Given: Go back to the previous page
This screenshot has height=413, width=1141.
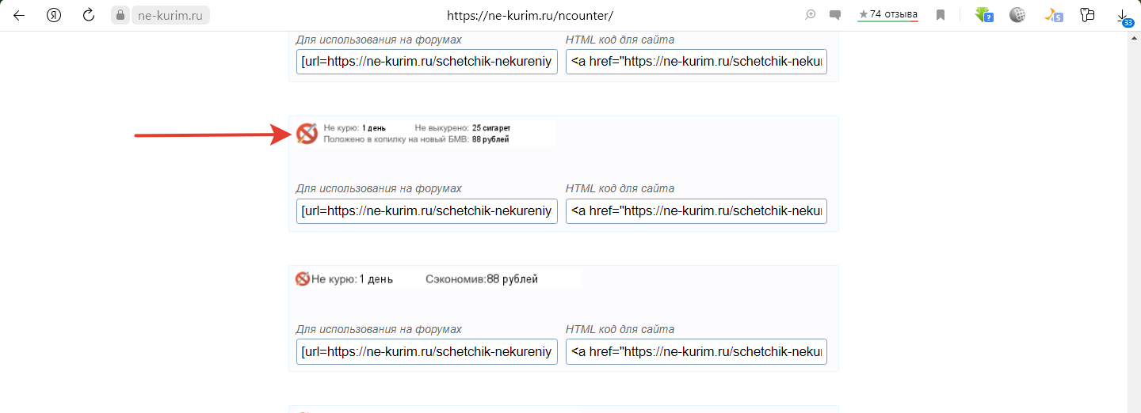Looking at the screenshot, I should point(19,15).
